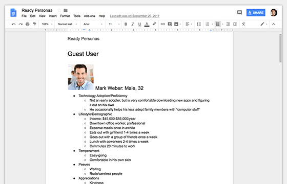Screen dimensions: 287x184
Task: Click the Easy-going line
Action: click(x=98, y=155)
